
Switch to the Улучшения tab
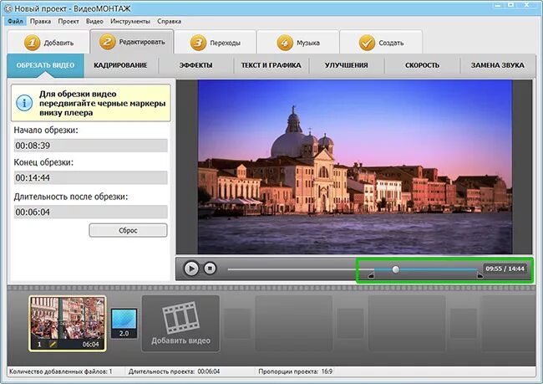(x=347, y=65)
